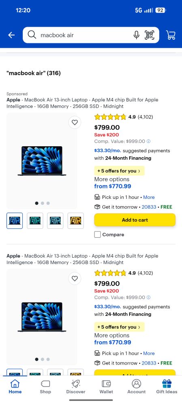
Task: Expand '+5 offers for you' on second listing
Action: tap(119, 327)
